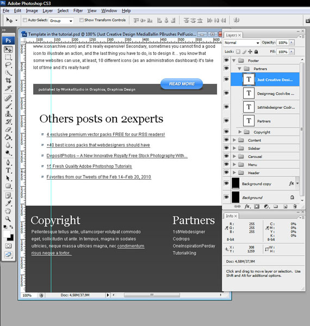Collapse the Footer group
Image resolution: width=310 pixels, height=326 pixels.
coord(234,60)
